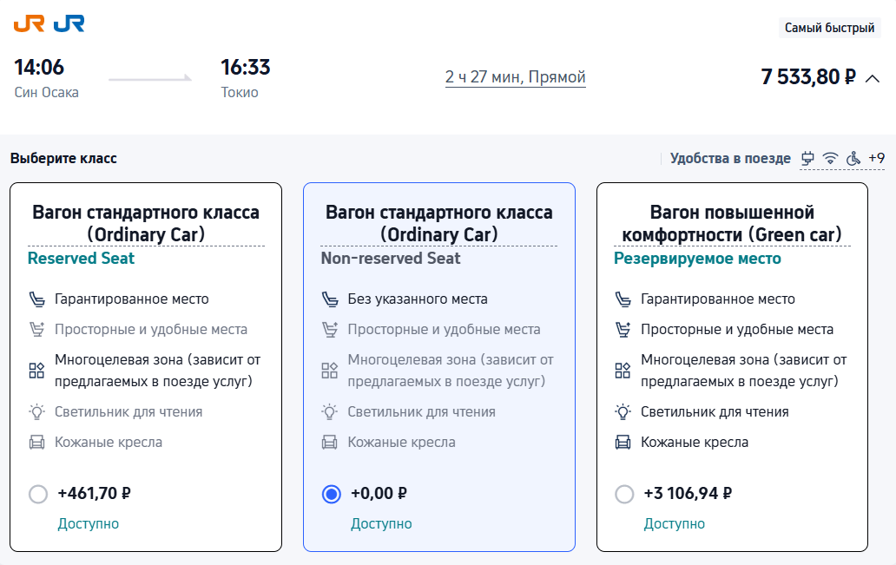This screenshot has height=565, width=896.
Task: Click the guaranteed seat icon in Reserved Seat card
Action: pyautogui.click(x=38, y=299)
